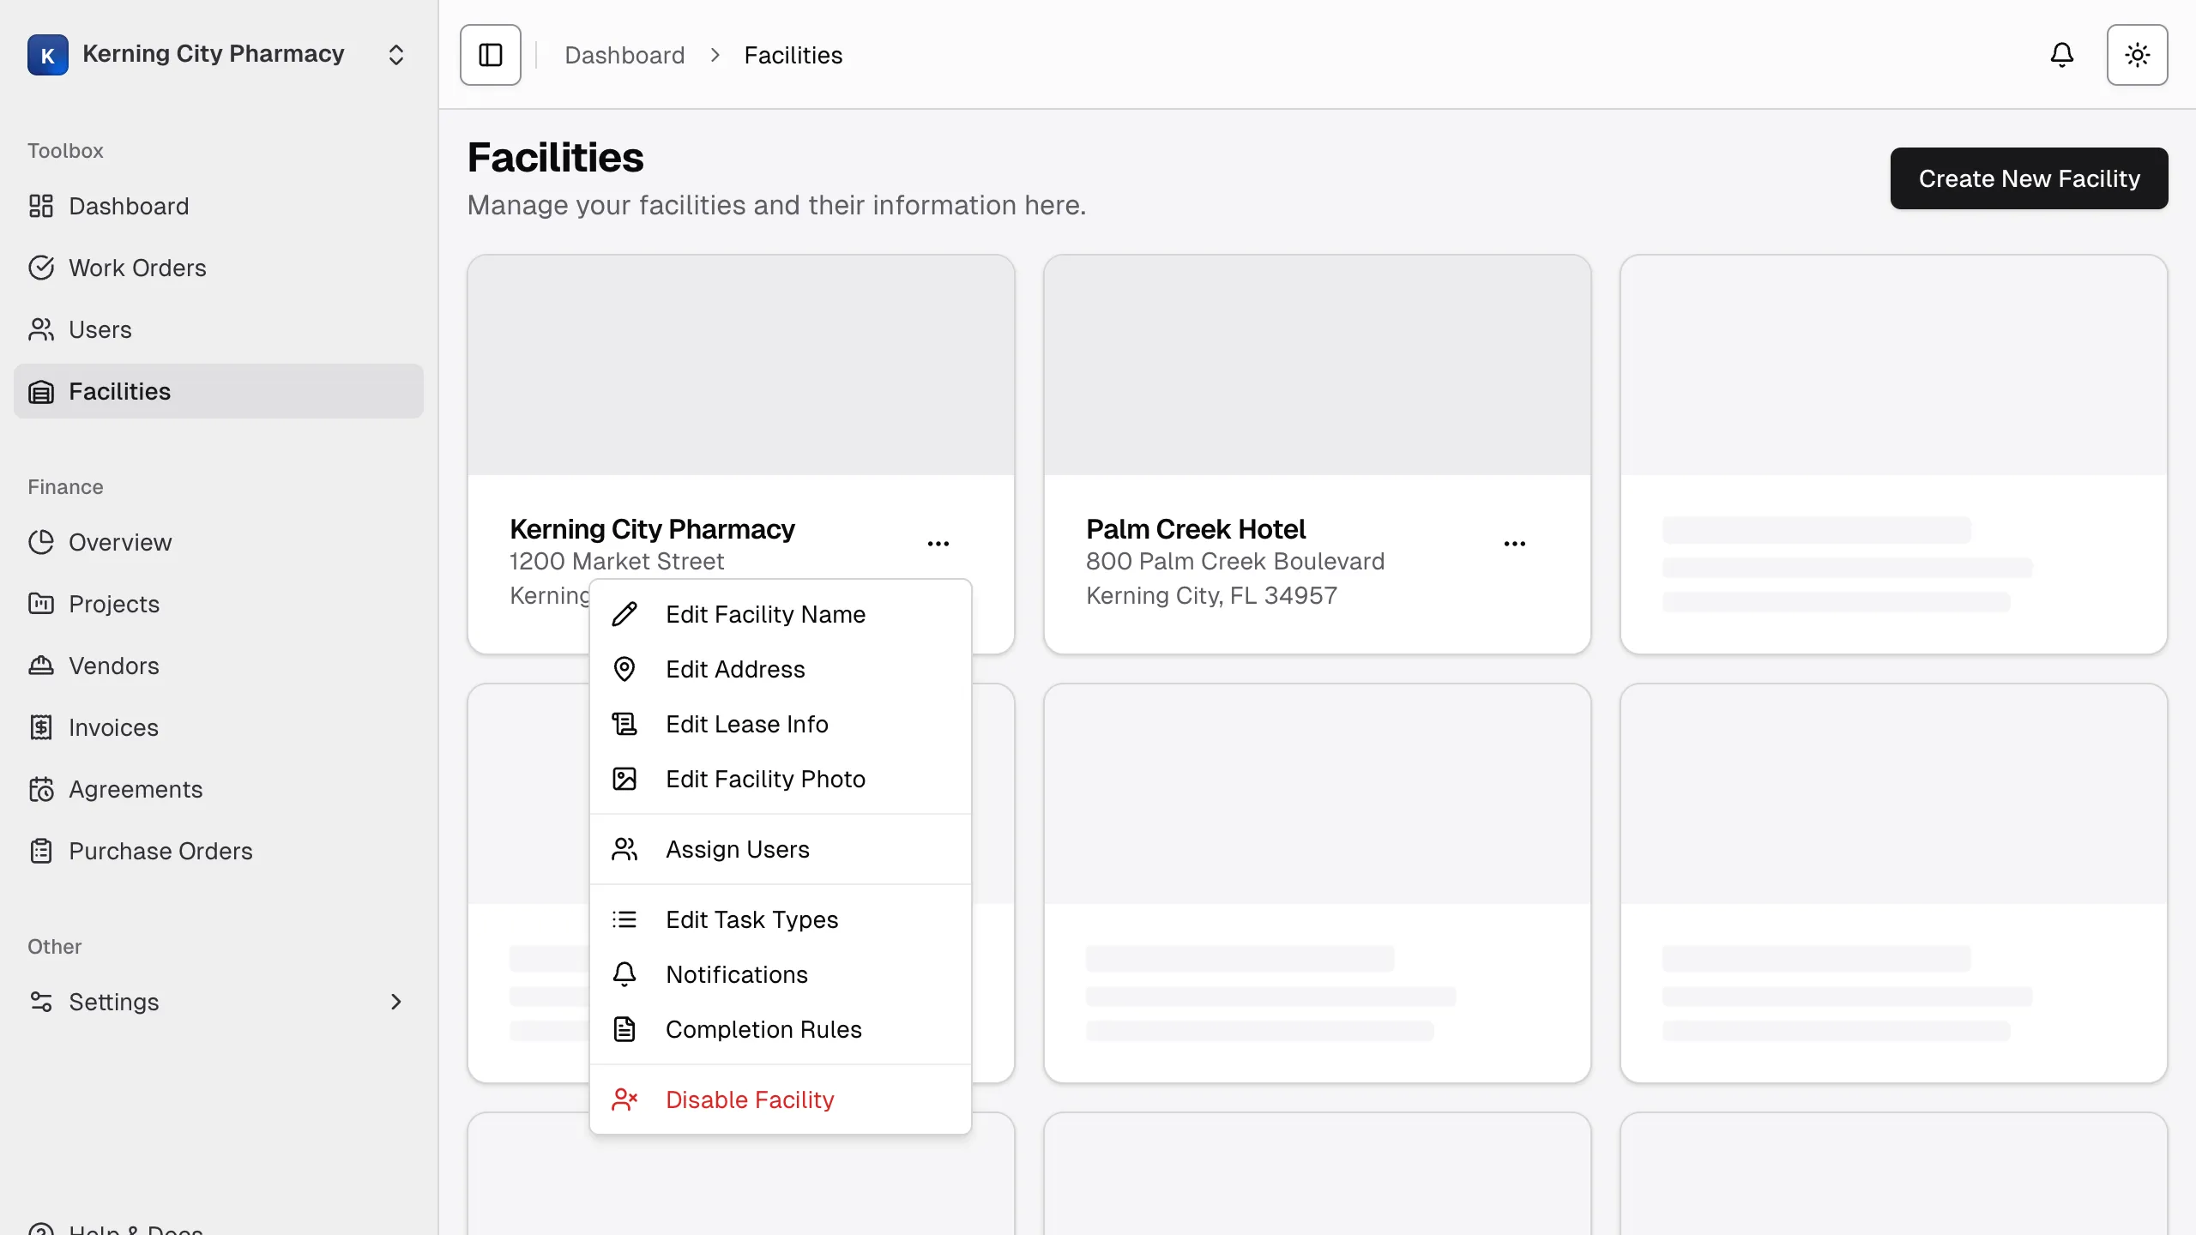2196x1235 pixels.
Task: Open Users page in sidebar
Action: point(218,329)
